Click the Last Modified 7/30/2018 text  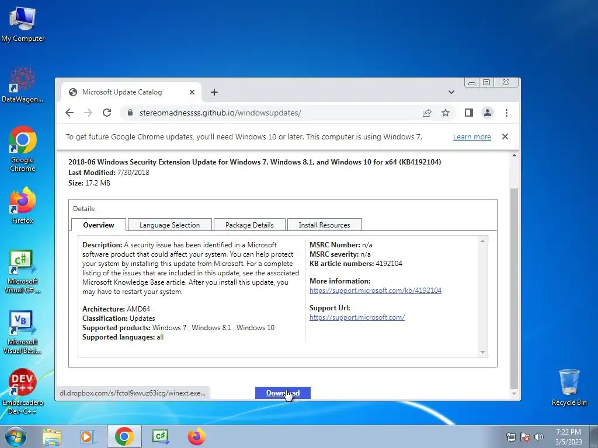(109, 173)
